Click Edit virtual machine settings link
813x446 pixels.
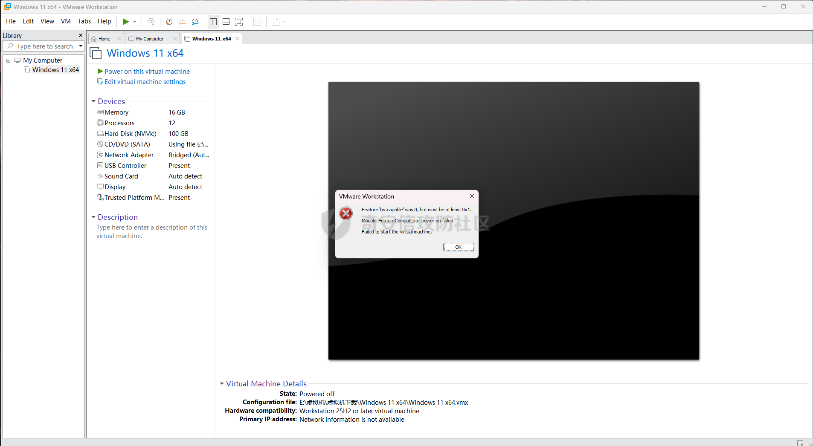click(145, 82)
